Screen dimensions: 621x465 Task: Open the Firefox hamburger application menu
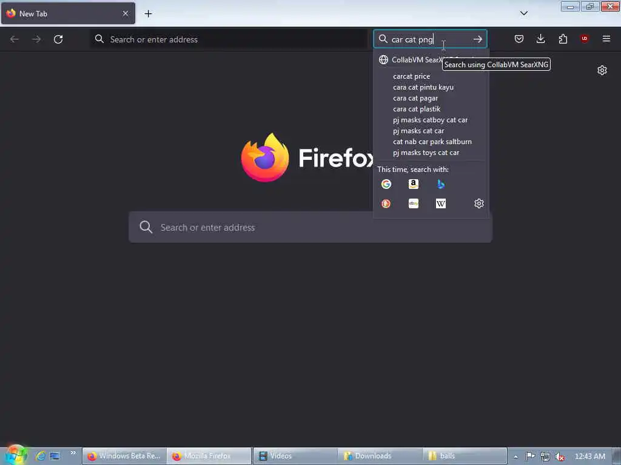[606, 39]
